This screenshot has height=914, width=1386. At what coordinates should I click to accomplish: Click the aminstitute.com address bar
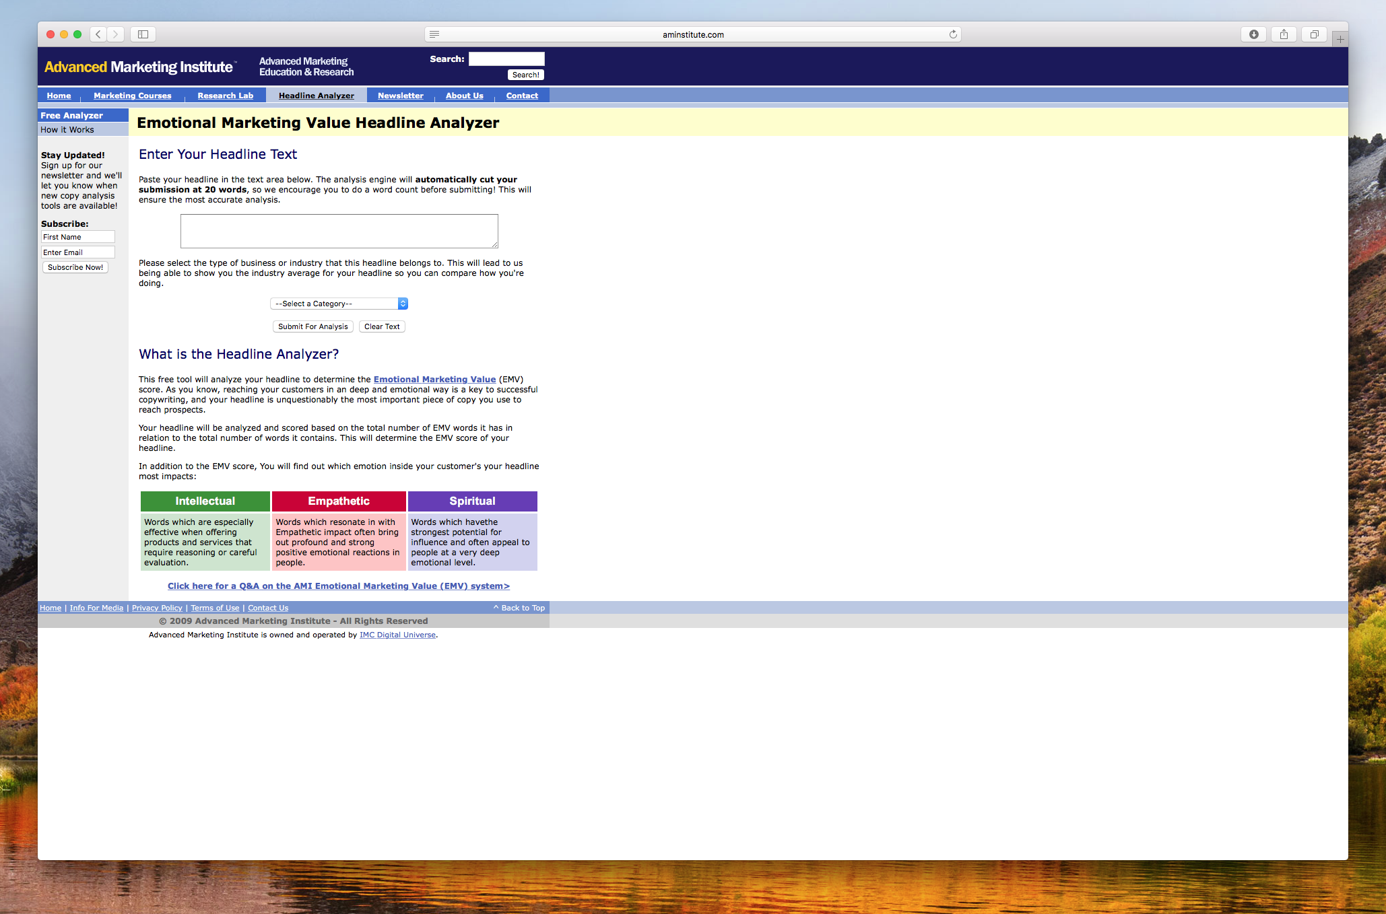click(x=693, y=34)
